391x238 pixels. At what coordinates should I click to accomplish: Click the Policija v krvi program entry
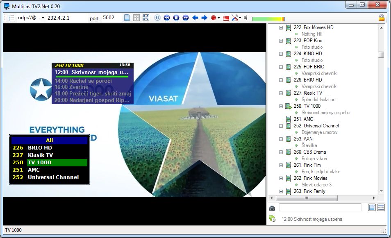[314, 159]
